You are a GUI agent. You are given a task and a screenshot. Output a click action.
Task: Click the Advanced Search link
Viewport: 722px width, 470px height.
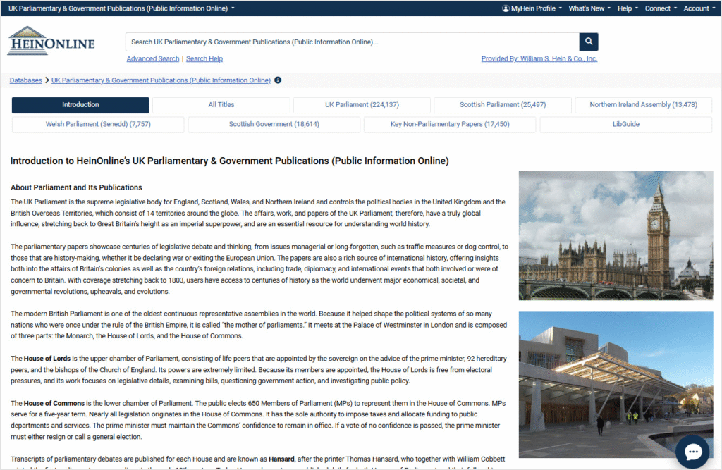(153, 59)
